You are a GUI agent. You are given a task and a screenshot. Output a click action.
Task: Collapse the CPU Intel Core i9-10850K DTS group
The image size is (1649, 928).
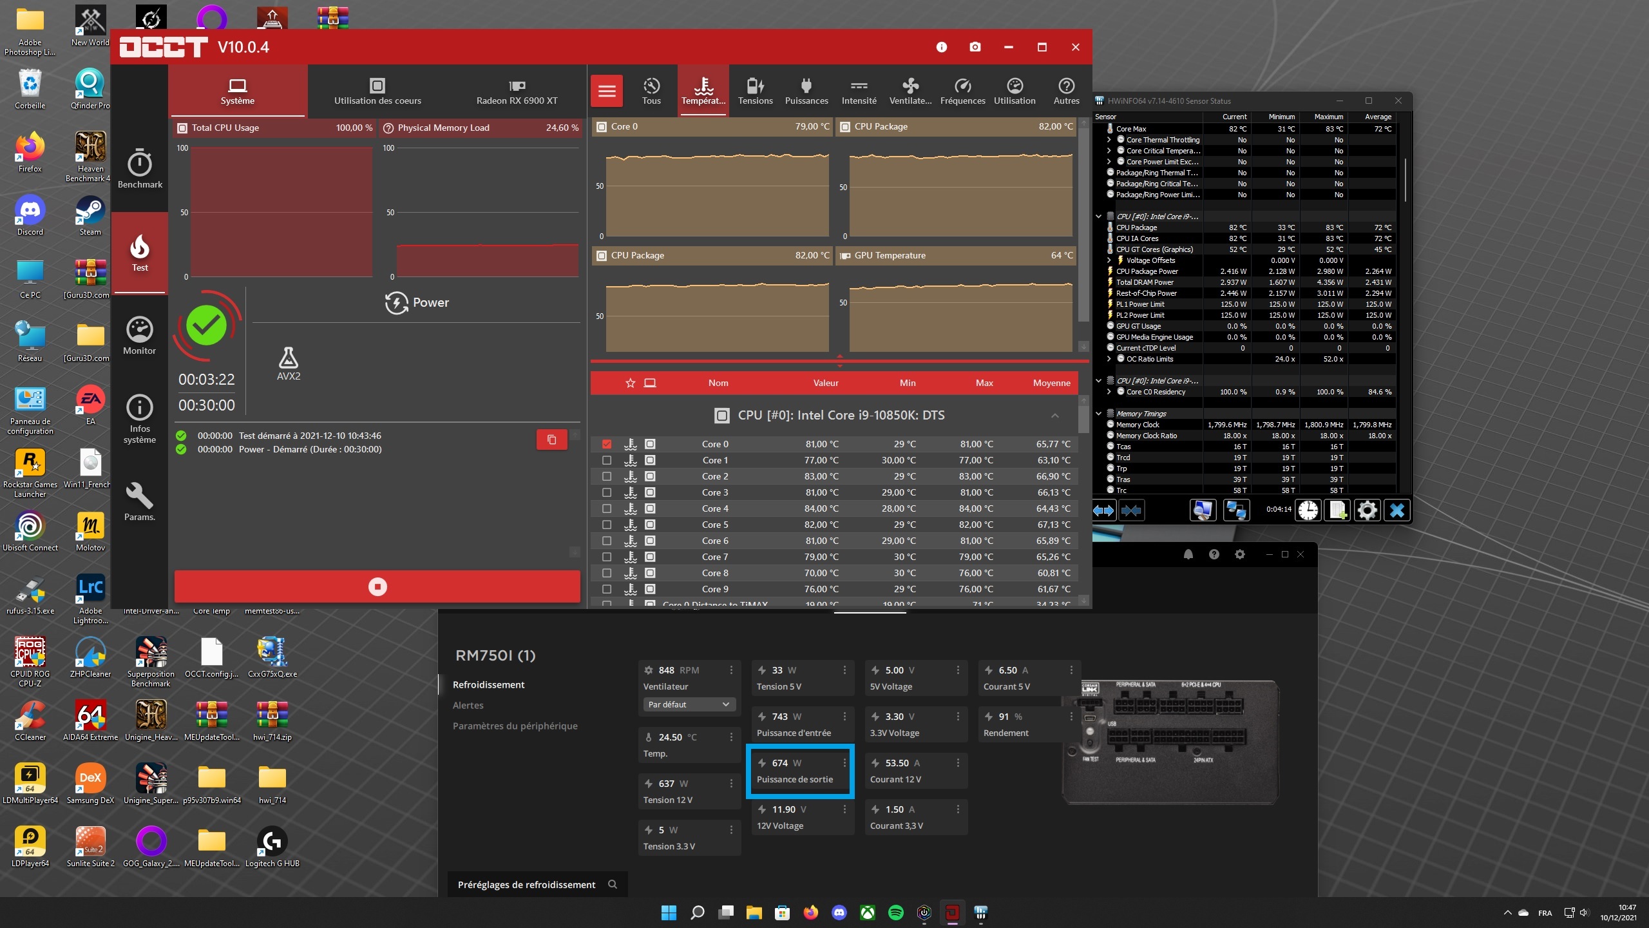[x=1054, y=416]
